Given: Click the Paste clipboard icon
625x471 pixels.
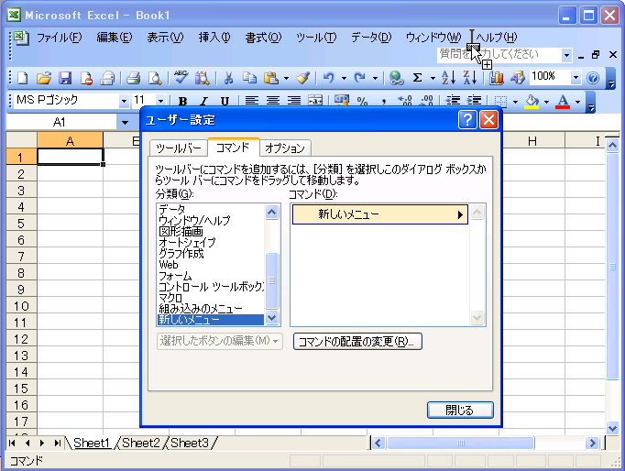Looking at the screenshot, I should [x=271, y=78].
